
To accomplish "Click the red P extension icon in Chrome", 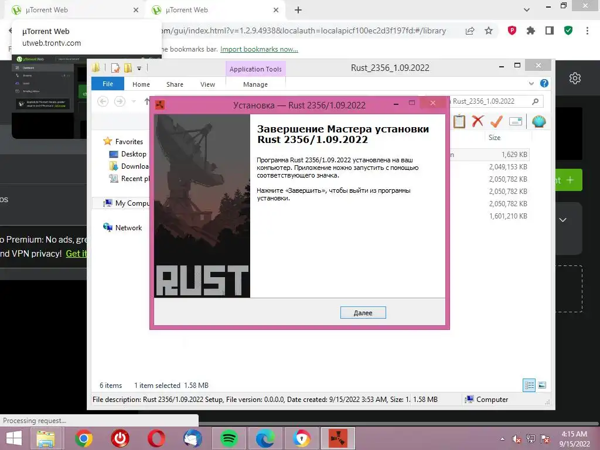I will [x=512, y=30].
